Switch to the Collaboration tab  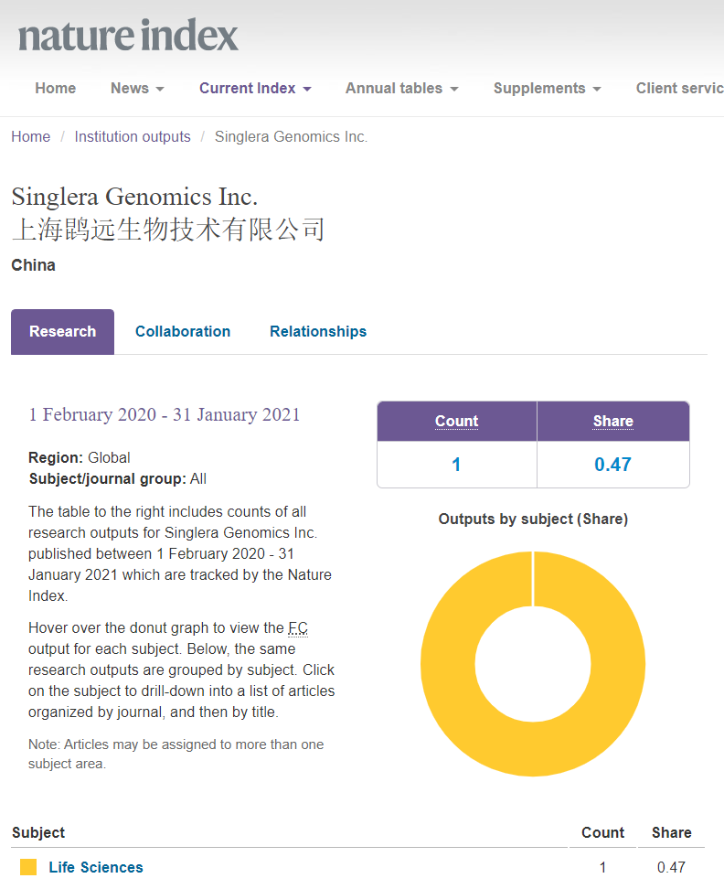click(x=183, y=332)
